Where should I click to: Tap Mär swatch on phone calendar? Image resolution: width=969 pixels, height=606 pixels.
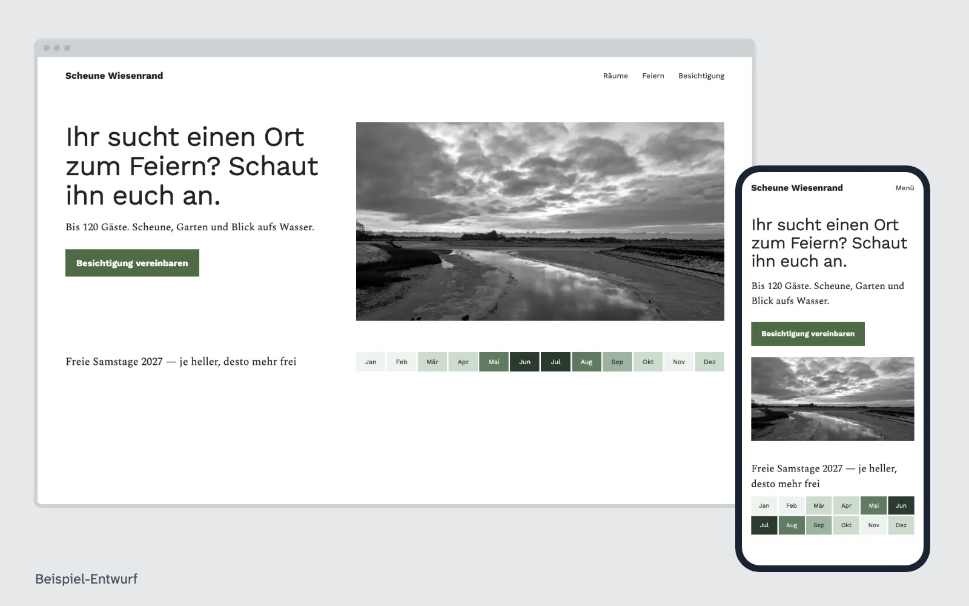pos(819,505)
